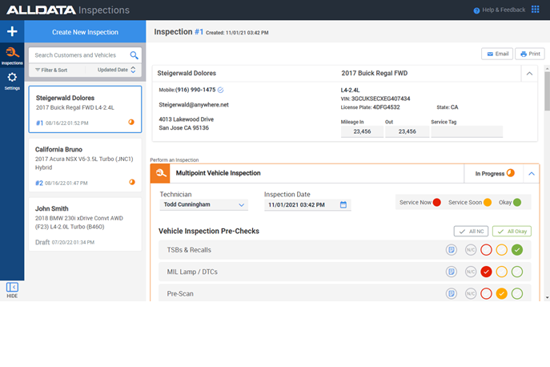This screenshot has height=367, width=550.
Task: Set Pre-Scan to N/C
Action: tap(469, 293)
